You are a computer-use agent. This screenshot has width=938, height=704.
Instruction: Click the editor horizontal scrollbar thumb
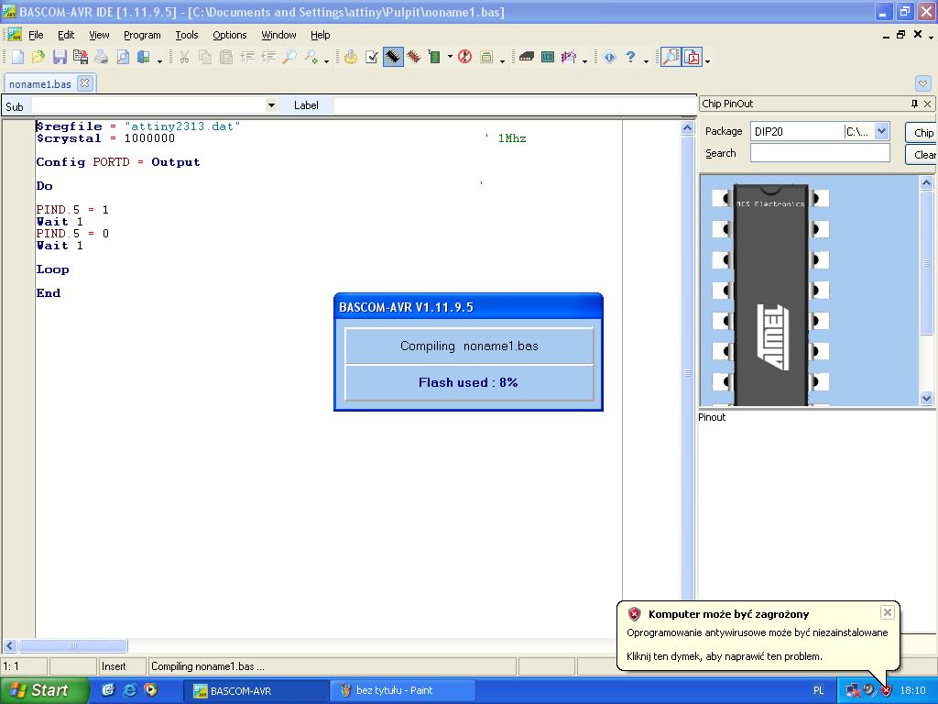[x=73, y=645]
